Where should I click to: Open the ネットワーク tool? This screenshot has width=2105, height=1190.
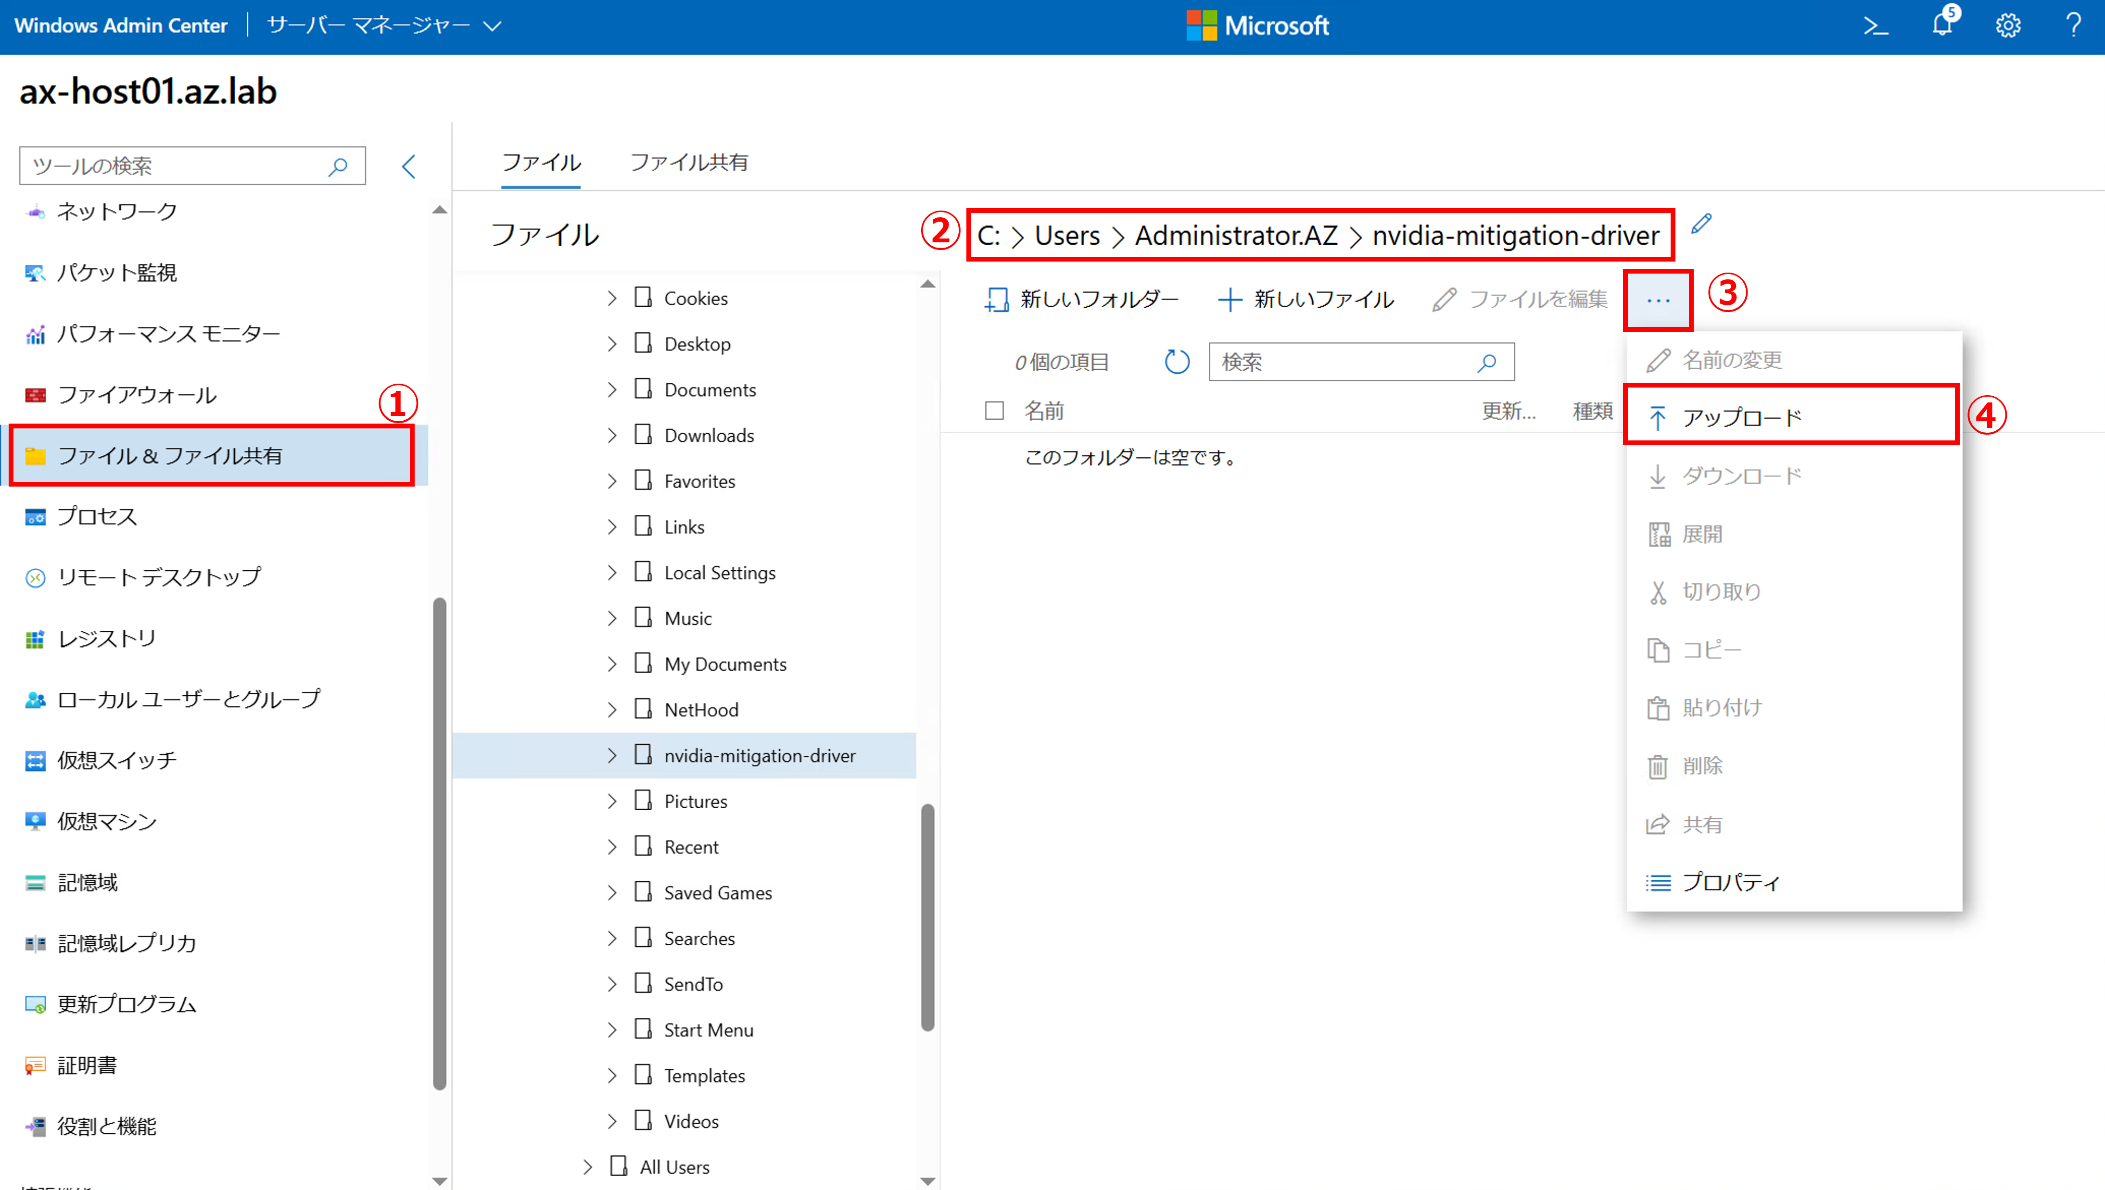click(x=116, y=212)
